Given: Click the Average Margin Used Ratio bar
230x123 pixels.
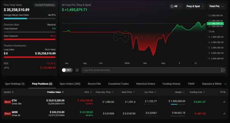Looking at the screenshot, I should (x=30, y=19).
